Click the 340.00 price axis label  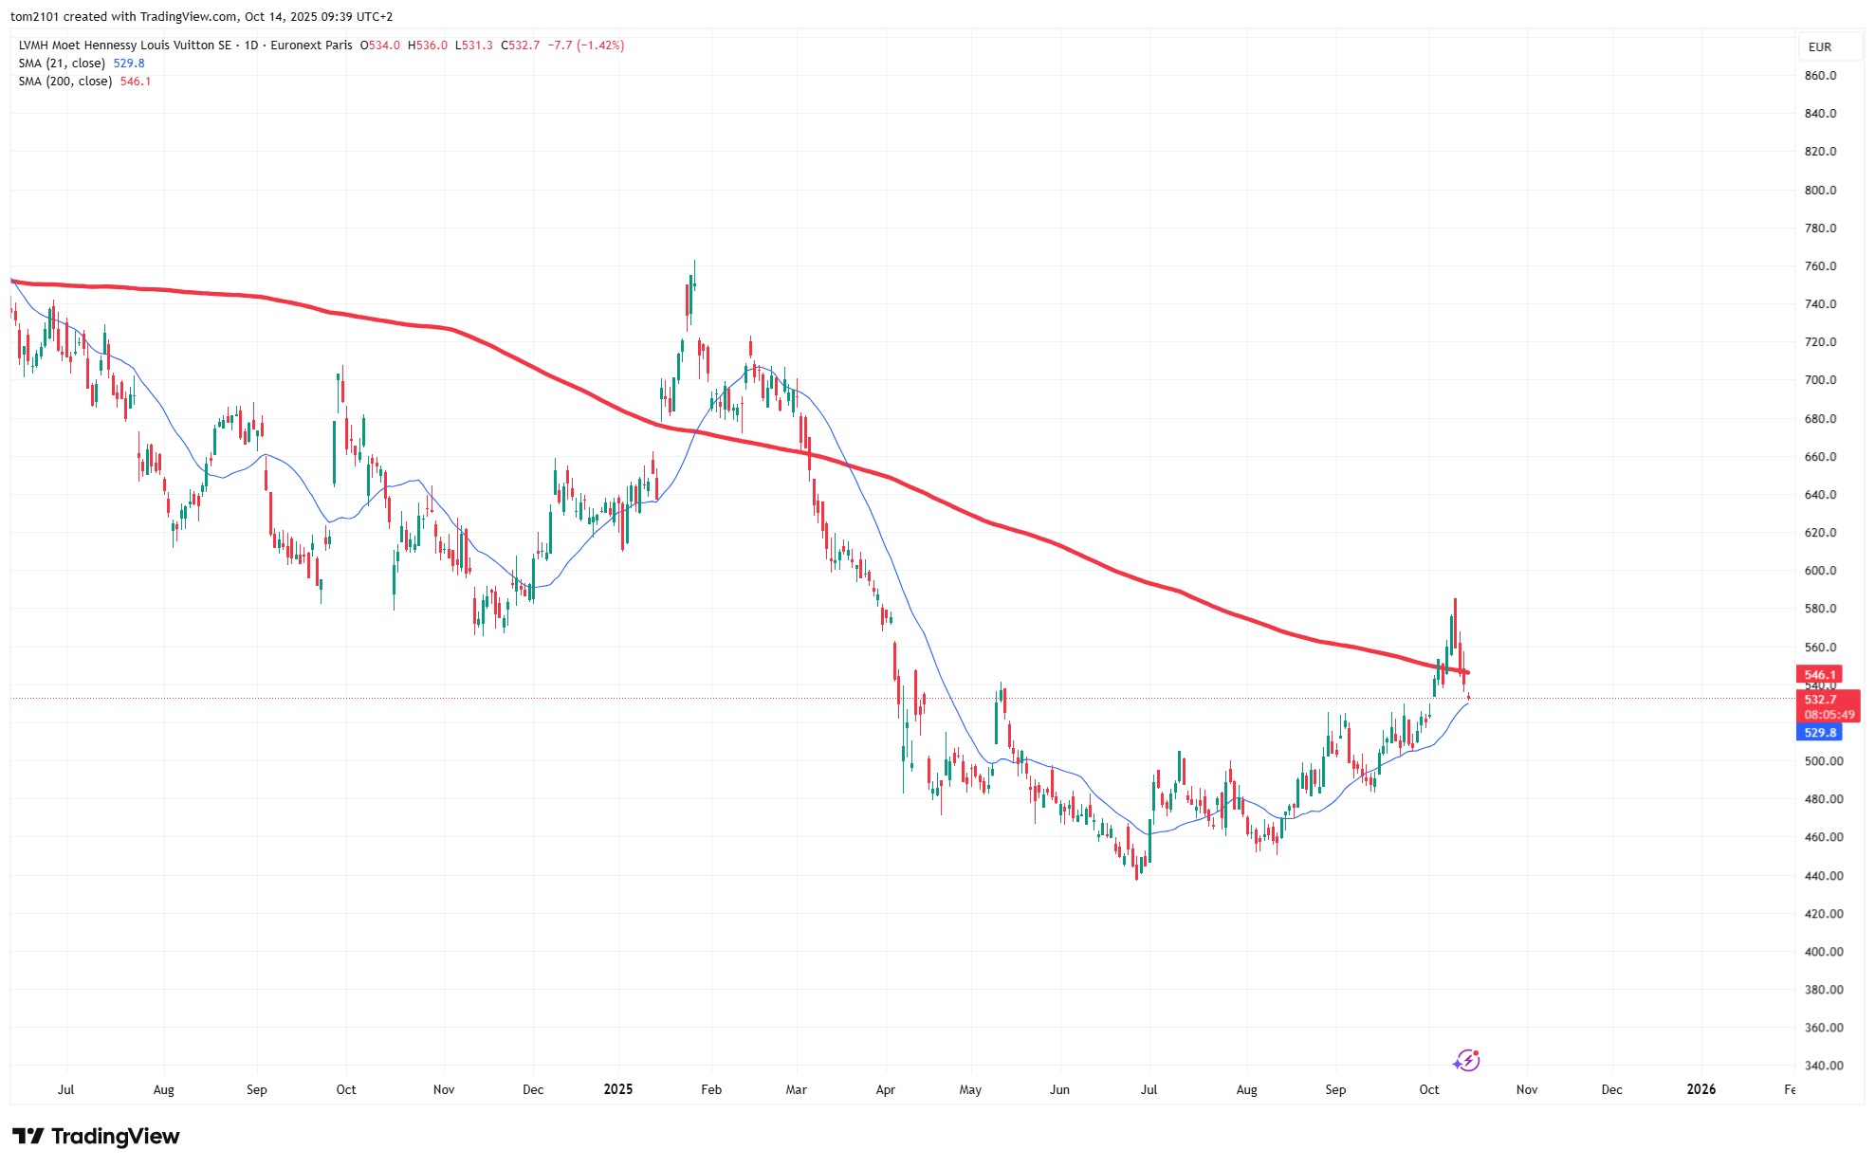[1823, 1066]
